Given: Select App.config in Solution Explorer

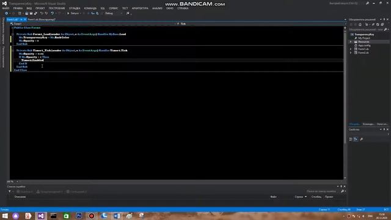Looking at the screenshot, I should tap(364, 45).
